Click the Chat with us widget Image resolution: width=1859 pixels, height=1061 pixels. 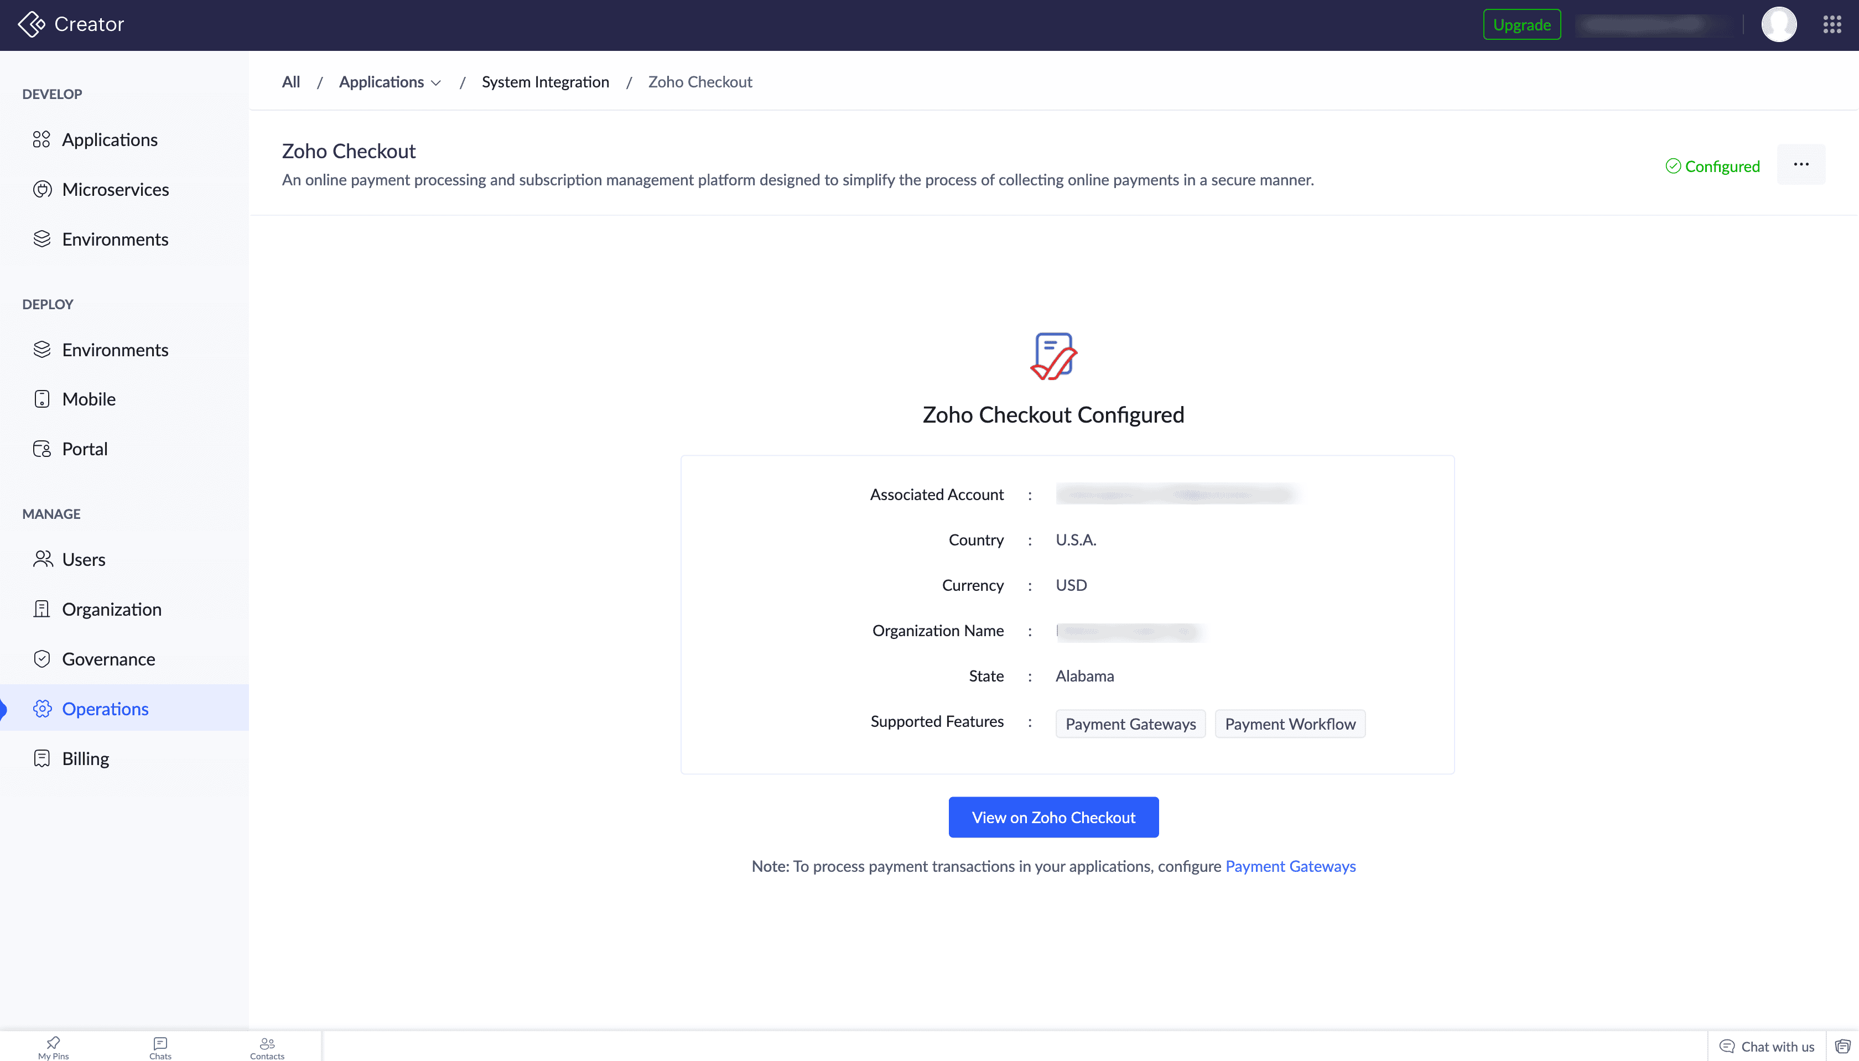click(1767, 1047)
